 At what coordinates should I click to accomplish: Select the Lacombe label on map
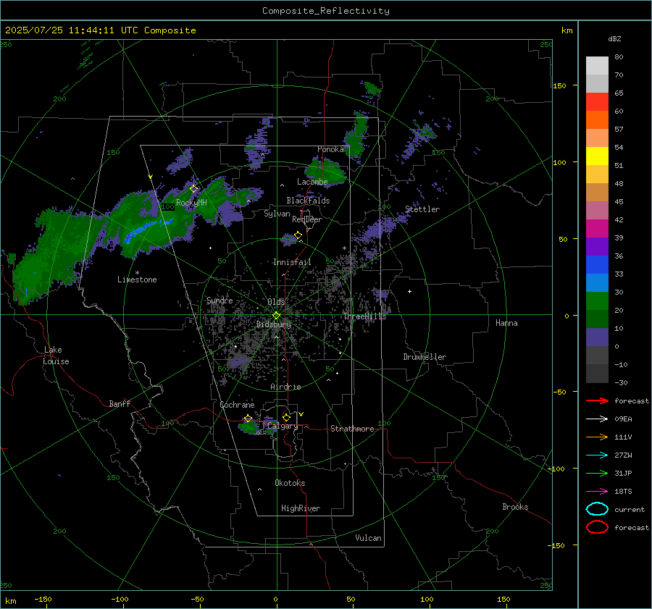coord(312,182)
